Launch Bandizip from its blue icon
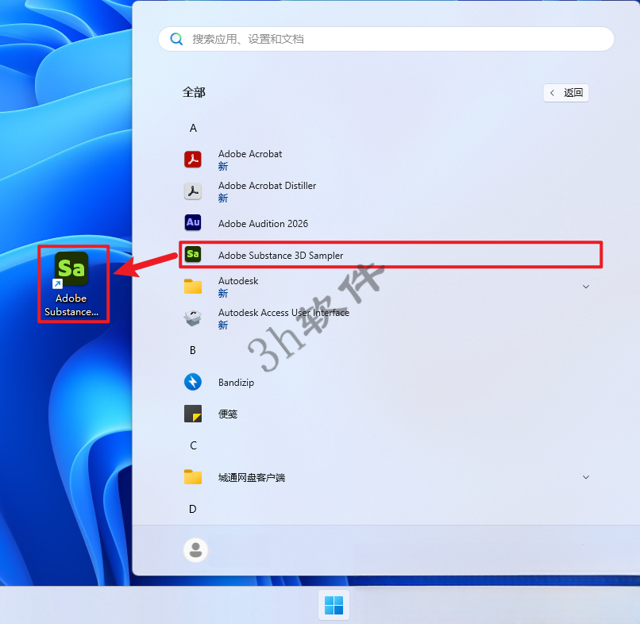 193,382
